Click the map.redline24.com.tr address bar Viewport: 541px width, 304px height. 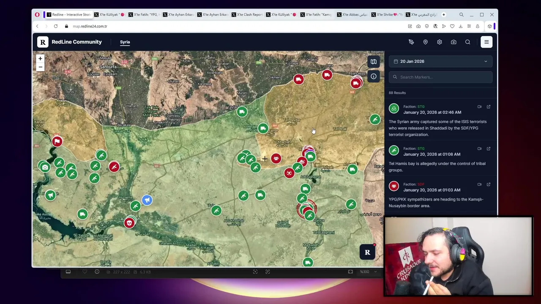90,26
